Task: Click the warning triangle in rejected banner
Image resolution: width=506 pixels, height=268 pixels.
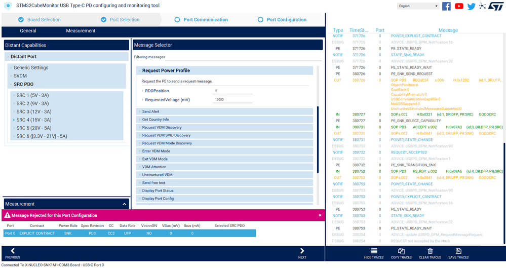Action: 7,215
